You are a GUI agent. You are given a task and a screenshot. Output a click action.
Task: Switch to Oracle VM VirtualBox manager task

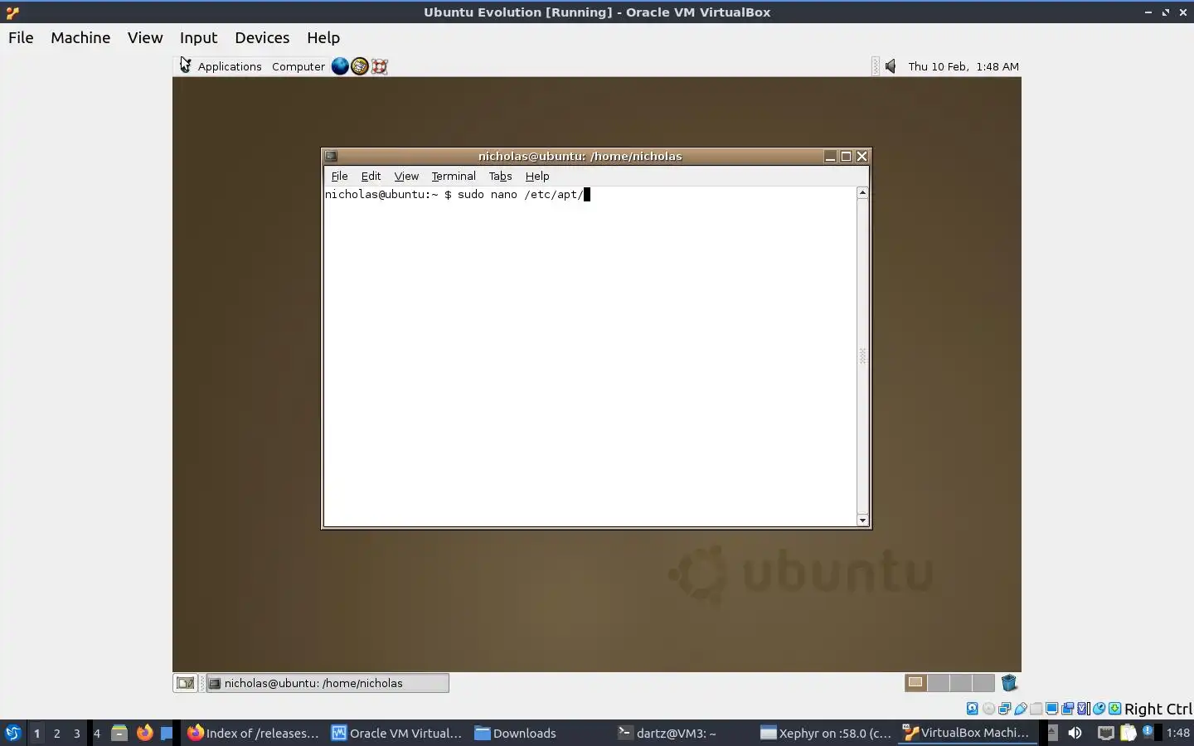397,733
